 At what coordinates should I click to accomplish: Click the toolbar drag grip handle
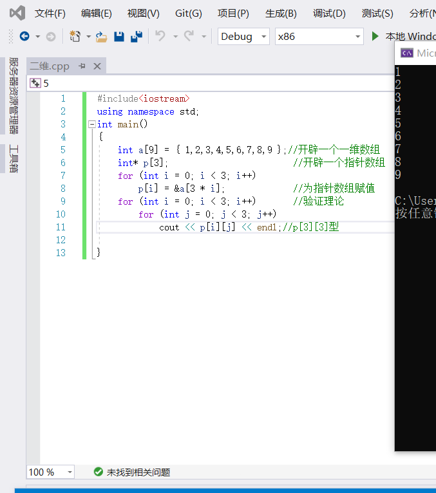coord(11,37)
